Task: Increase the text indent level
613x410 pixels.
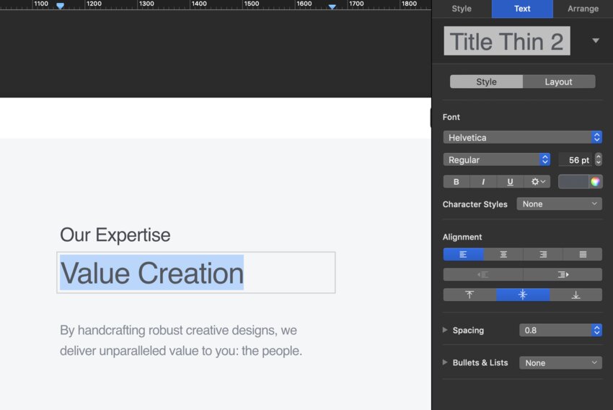Action: pyautogui.click(x=563, y=274)
